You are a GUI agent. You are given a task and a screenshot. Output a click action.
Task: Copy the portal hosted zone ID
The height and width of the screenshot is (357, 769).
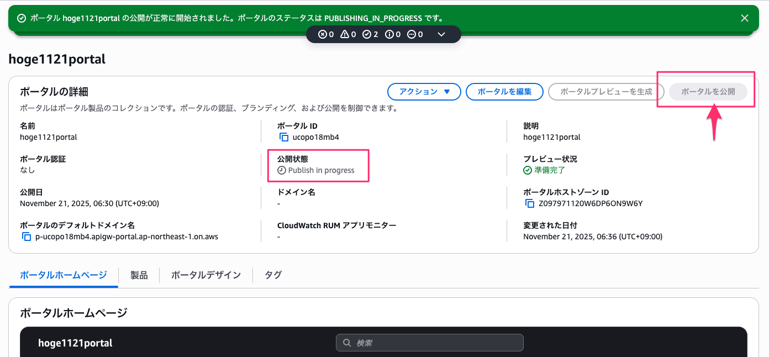tap(530, 203)
